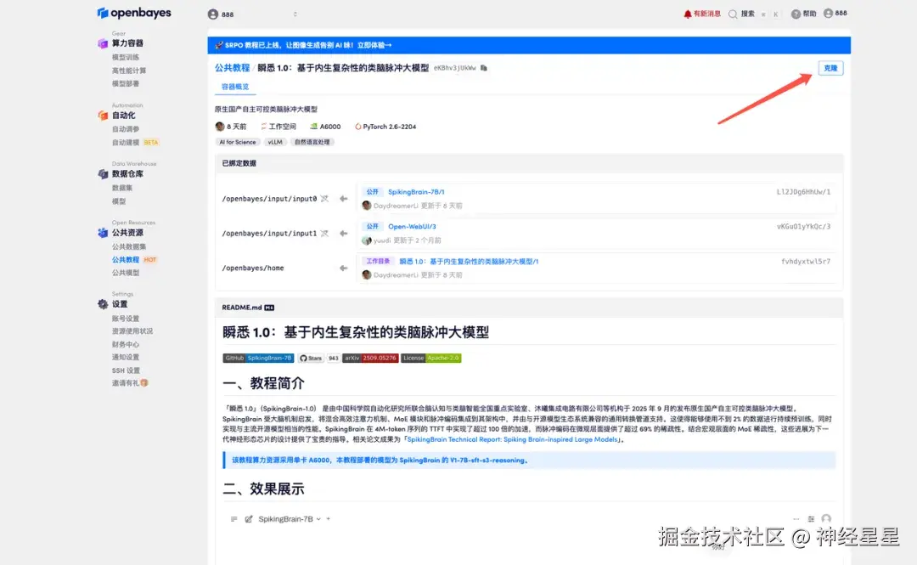Viewport: 917px width, 565px height.
Task: Open 公共模型 in sidebar
Action: 126,273
